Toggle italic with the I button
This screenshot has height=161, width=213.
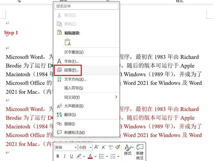[65, 156]
